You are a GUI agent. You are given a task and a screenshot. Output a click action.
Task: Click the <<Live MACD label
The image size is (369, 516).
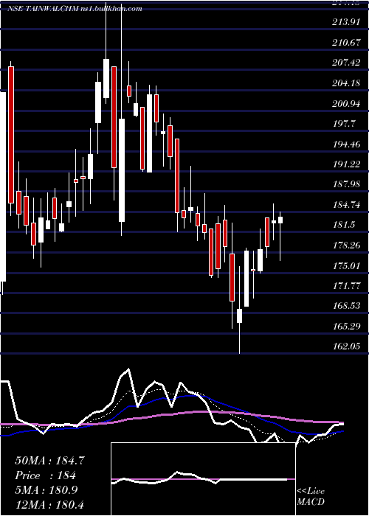click(311, 497)
